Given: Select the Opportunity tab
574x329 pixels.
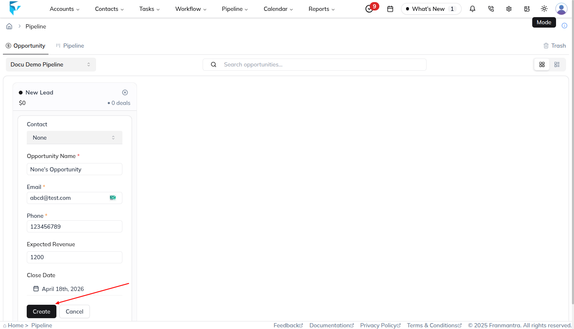Looking at the screenshot, I should coord(25,46).
